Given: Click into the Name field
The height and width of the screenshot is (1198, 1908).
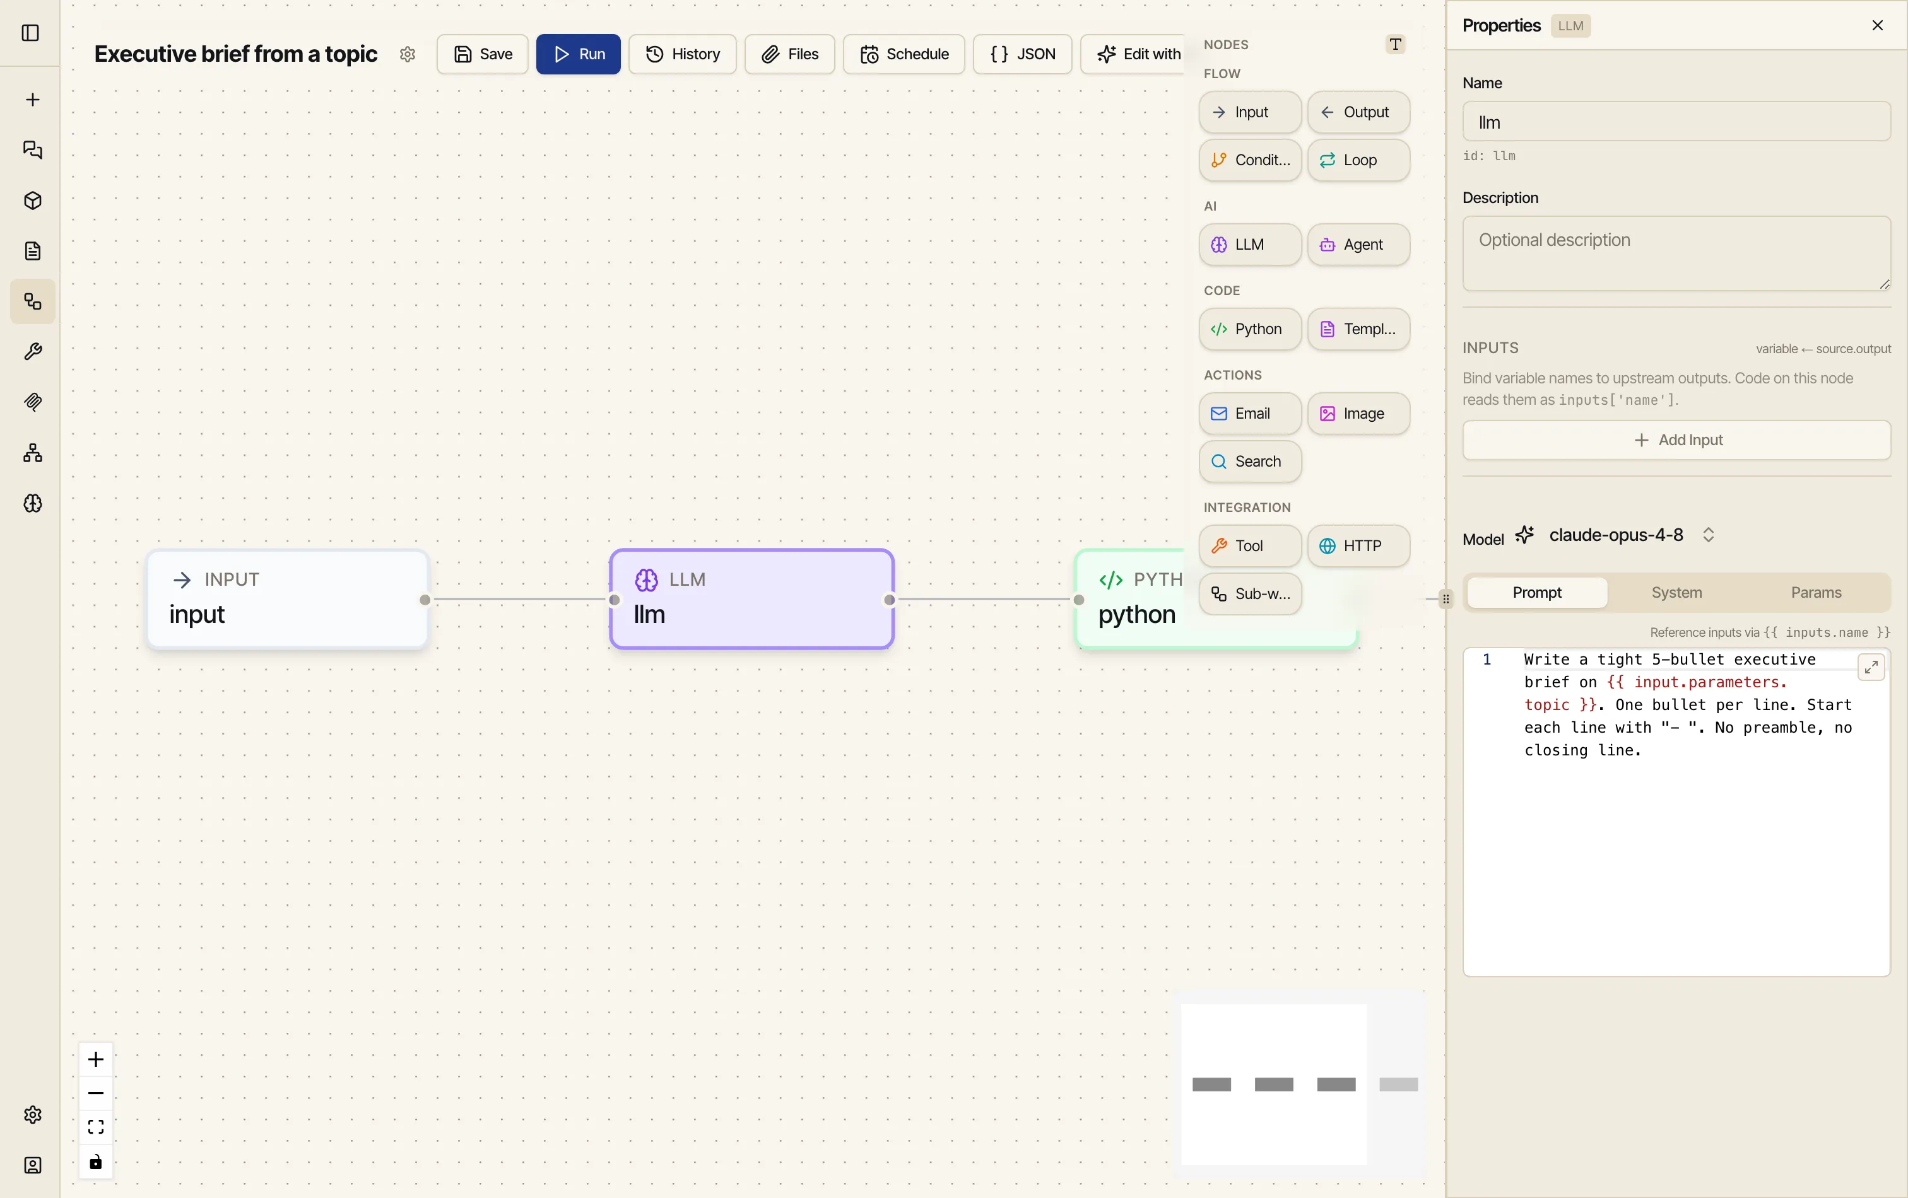Looking at the screenshot, I should click(1676, 122).
